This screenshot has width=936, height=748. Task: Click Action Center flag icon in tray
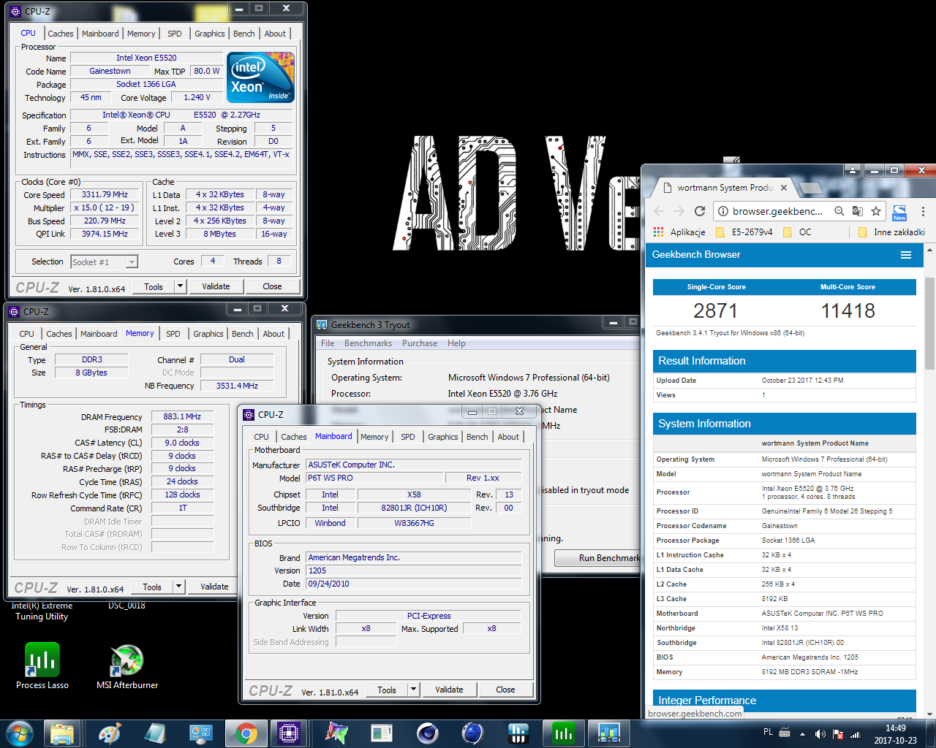838,733
